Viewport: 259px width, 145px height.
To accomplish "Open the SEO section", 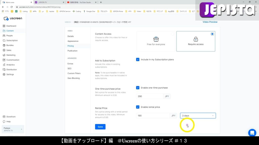I will pos(69,68).
